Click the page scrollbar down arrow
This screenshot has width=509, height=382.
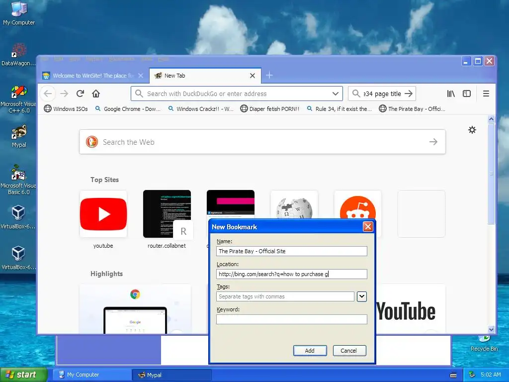(491, 329)
